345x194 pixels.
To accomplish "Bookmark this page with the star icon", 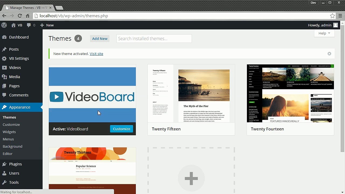I will (333, 16).
